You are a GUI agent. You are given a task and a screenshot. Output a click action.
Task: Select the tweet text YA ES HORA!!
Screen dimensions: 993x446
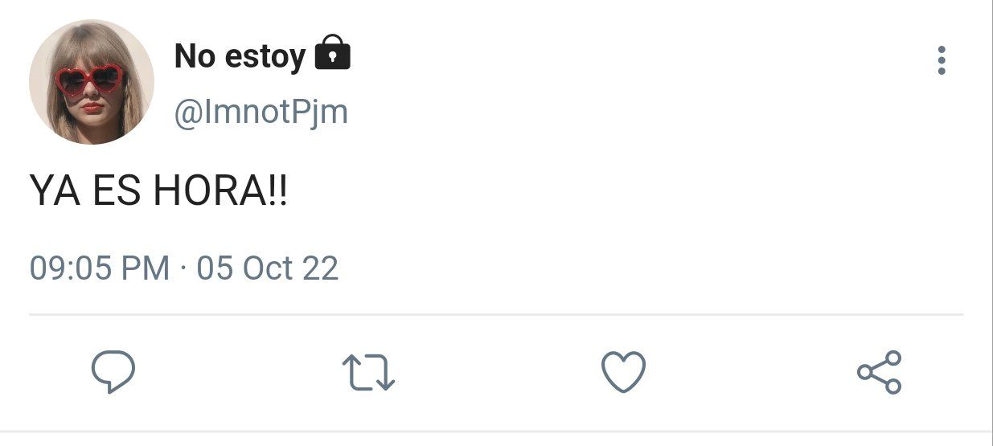[x=158, y=191]
